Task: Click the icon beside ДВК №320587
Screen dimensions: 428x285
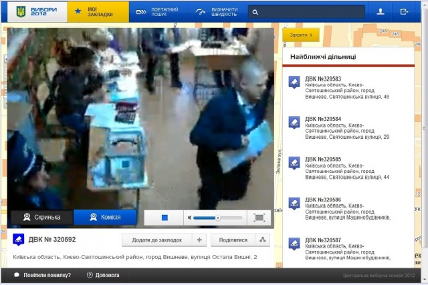Action: 294,244
